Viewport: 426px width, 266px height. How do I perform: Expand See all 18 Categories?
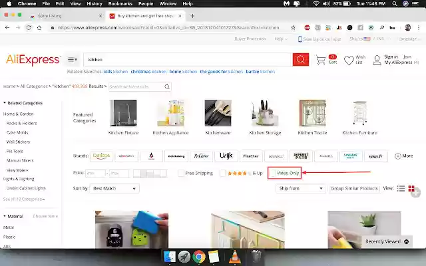point(24,199)
